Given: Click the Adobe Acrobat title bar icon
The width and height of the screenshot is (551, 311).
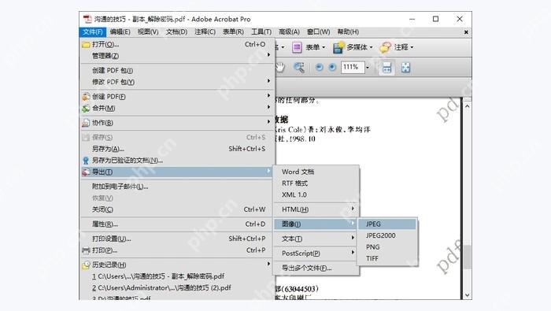Looking at the screenshot, I should [87, 19].
